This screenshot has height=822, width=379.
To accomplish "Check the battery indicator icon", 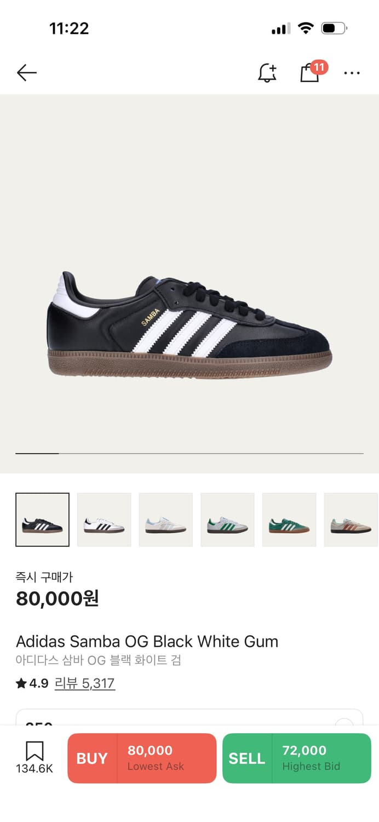I will coord(334,28).
